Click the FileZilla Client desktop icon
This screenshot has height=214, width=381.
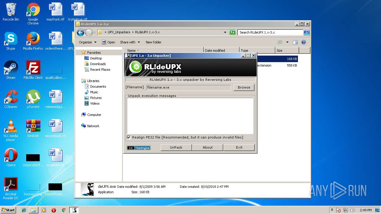click(x=33, y=70)
